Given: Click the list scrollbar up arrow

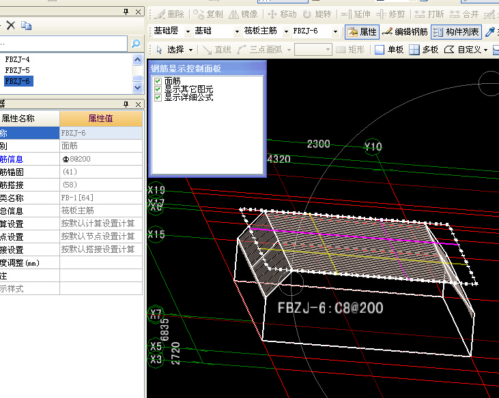Looking at the screenshot, I should pyautogui.click(x=137, y=59).
